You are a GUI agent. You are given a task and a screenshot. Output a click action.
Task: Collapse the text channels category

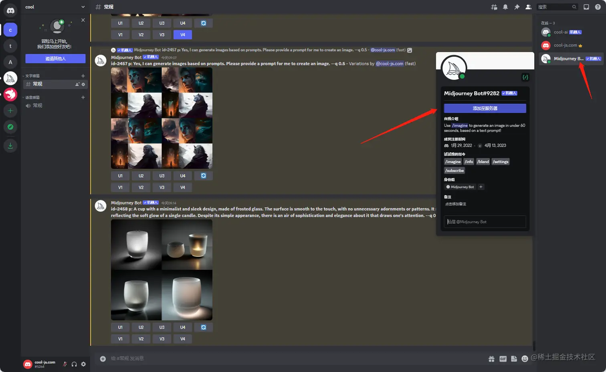tap(31, 76)
